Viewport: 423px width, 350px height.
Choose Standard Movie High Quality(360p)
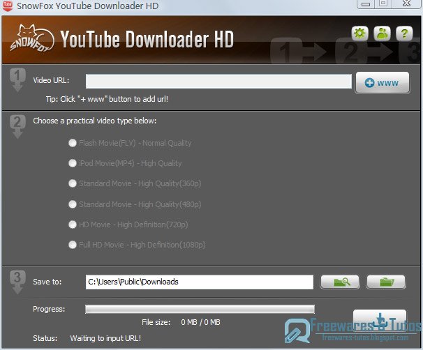pos(135,184)
